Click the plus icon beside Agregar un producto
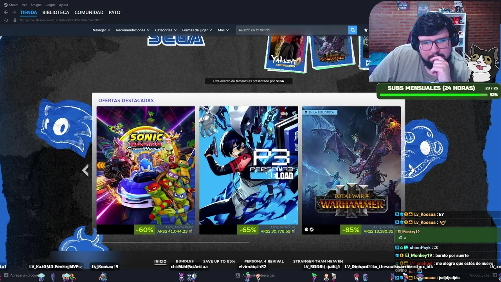 (x=6, y=275)
